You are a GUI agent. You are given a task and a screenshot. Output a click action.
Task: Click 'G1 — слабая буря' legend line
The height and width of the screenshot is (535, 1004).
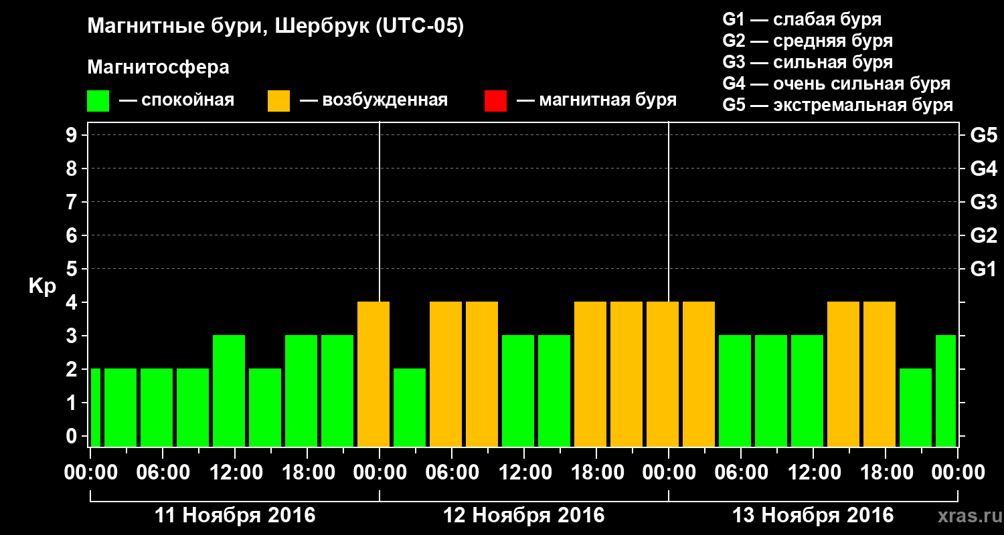pos(802,19)
